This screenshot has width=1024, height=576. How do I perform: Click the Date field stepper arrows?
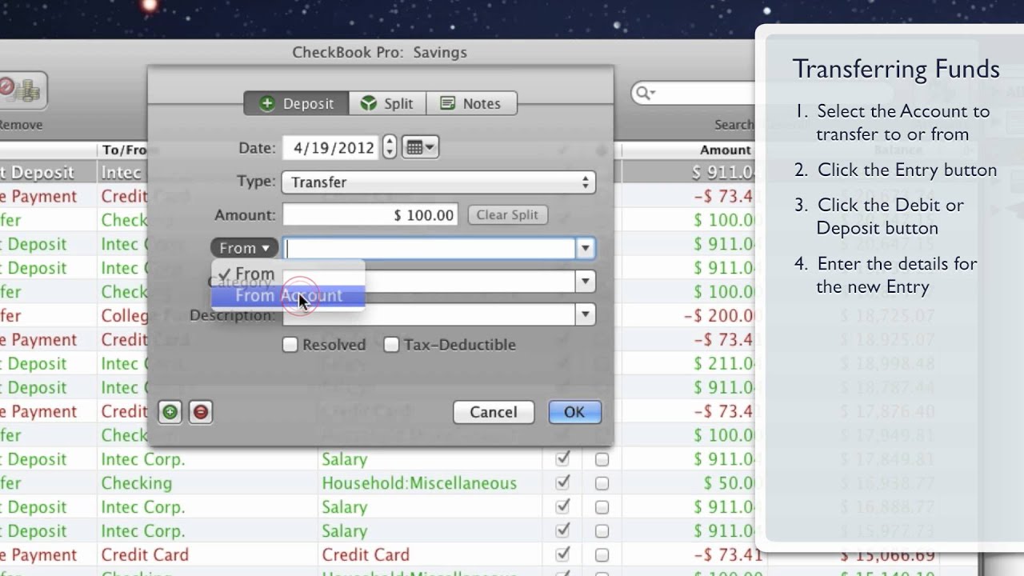pos(390,147)
